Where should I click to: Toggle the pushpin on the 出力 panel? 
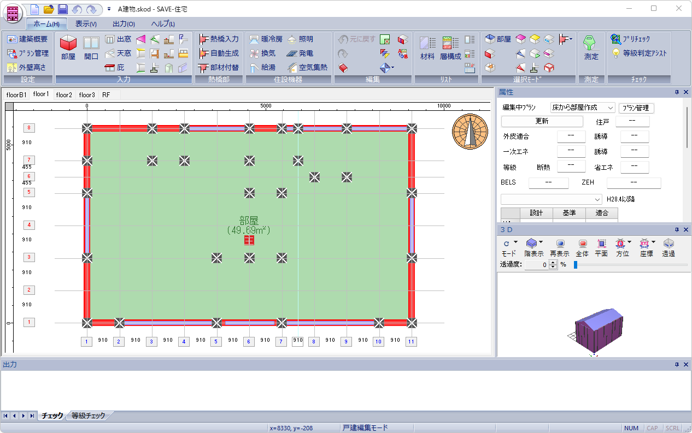pos(677,364)
